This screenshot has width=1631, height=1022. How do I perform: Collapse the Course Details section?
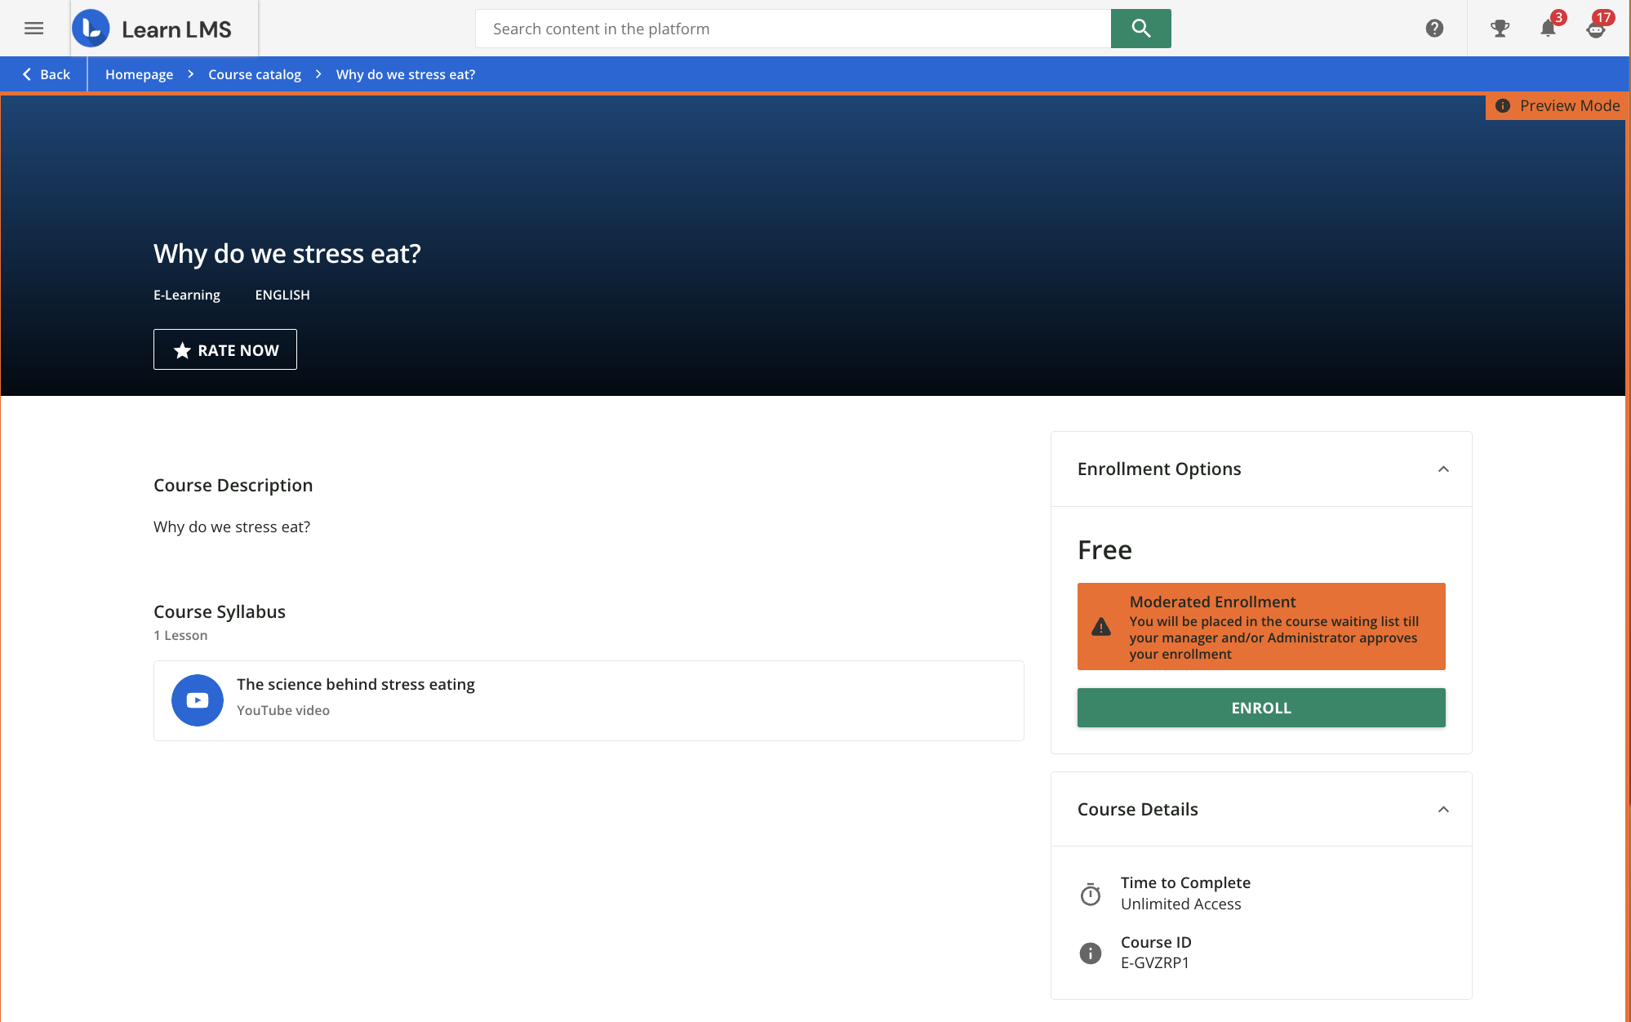tap(1443, 810)
